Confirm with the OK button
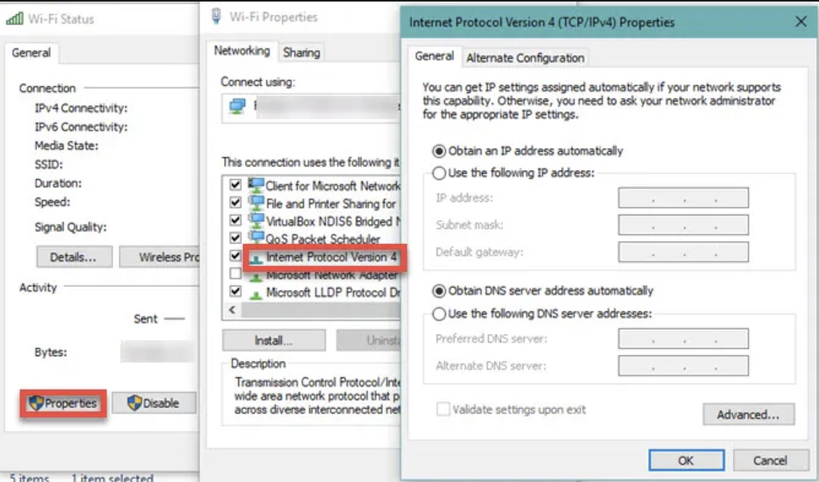 click(x=686, y=460)
